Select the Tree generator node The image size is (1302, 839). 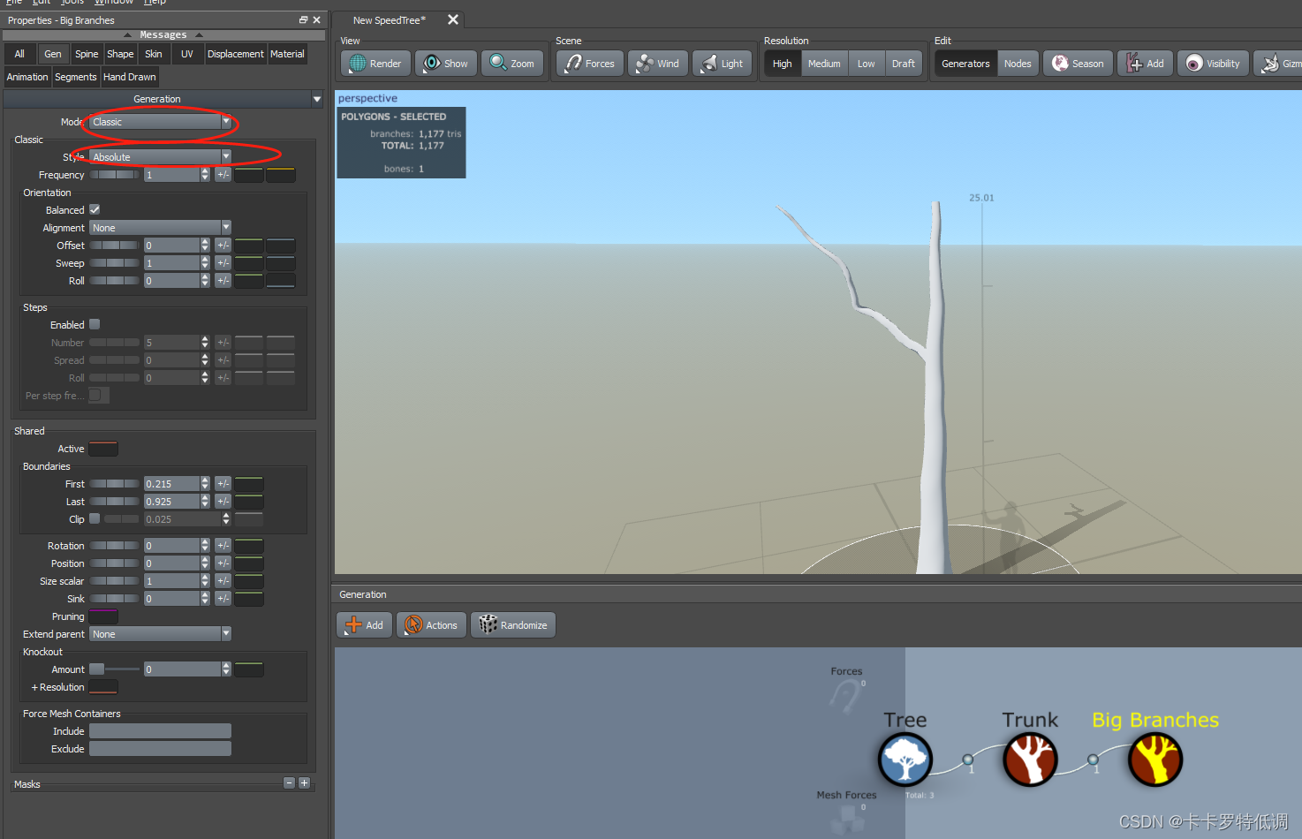tap(905, 760)
